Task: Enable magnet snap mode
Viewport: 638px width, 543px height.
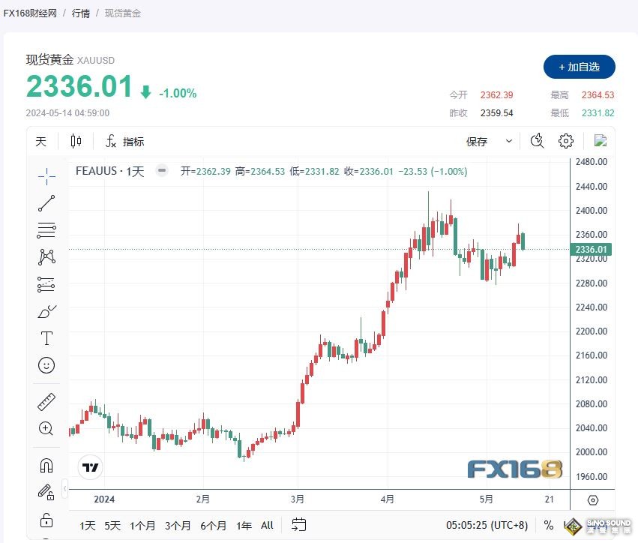Action: pyautogui.click(x=46, y=463)
